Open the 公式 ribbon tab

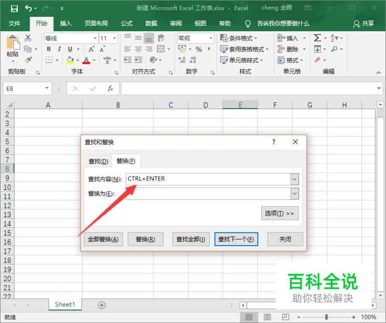point(127,23)
